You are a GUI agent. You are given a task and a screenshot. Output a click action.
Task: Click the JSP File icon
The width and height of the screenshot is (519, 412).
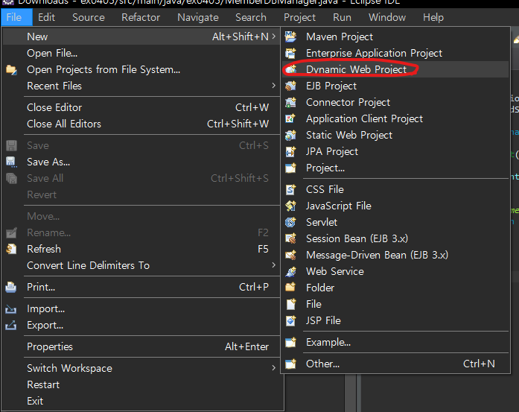point(290,320)
